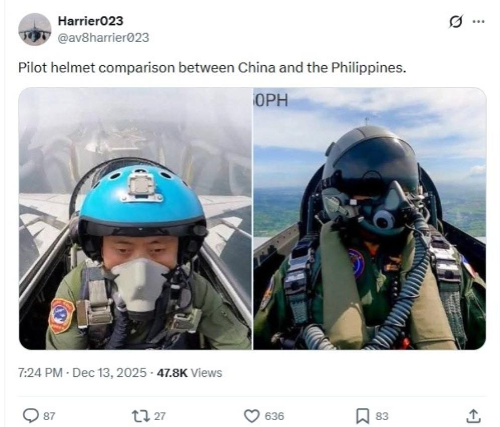The width and height of the screenshot is (500, 427).
Task: Visit the Harrier023 display name link
Action: click(x=91, y=21)
